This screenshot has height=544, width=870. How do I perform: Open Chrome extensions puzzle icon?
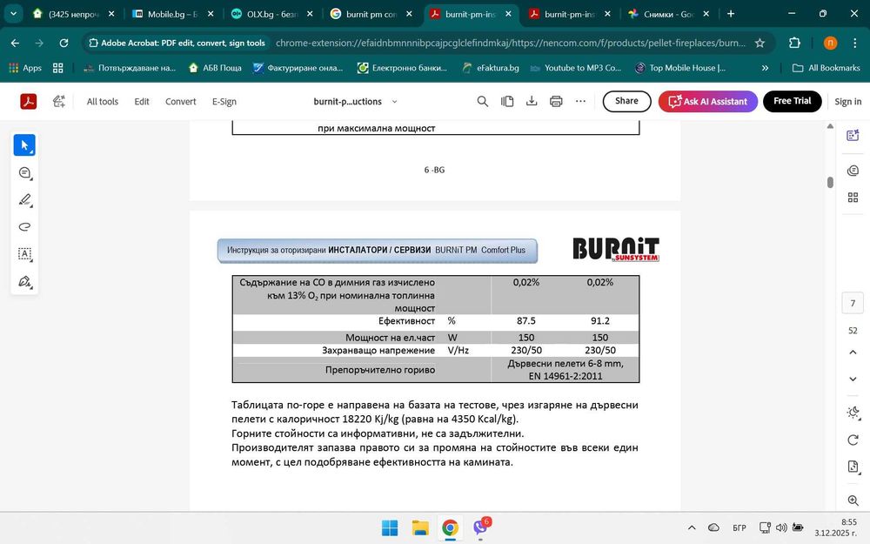click(x=794, y=43)
